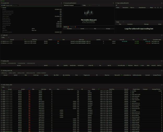Screen dimensions: 163x132
Task: Click the Change to Market button
Action: pyautogui.click(x=41, y=73)
